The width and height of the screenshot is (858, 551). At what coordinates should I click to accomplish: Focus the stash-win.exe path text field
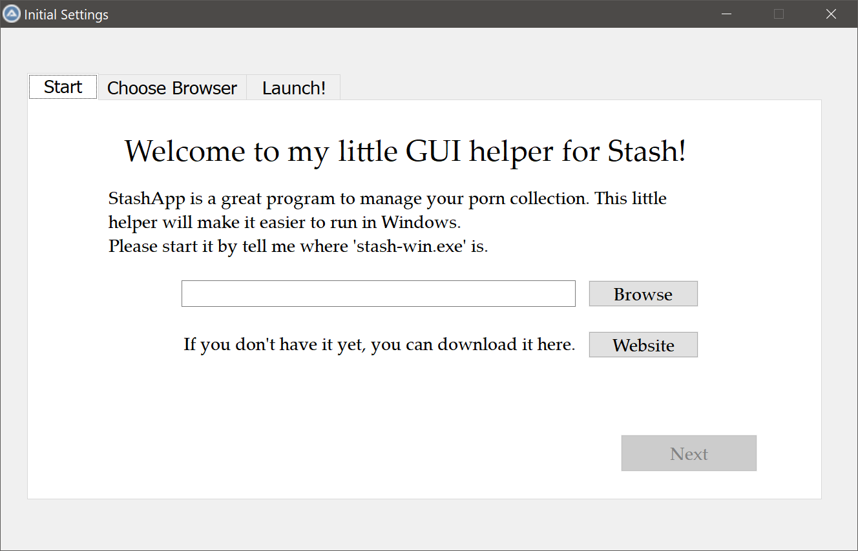(x=378, y=293)
